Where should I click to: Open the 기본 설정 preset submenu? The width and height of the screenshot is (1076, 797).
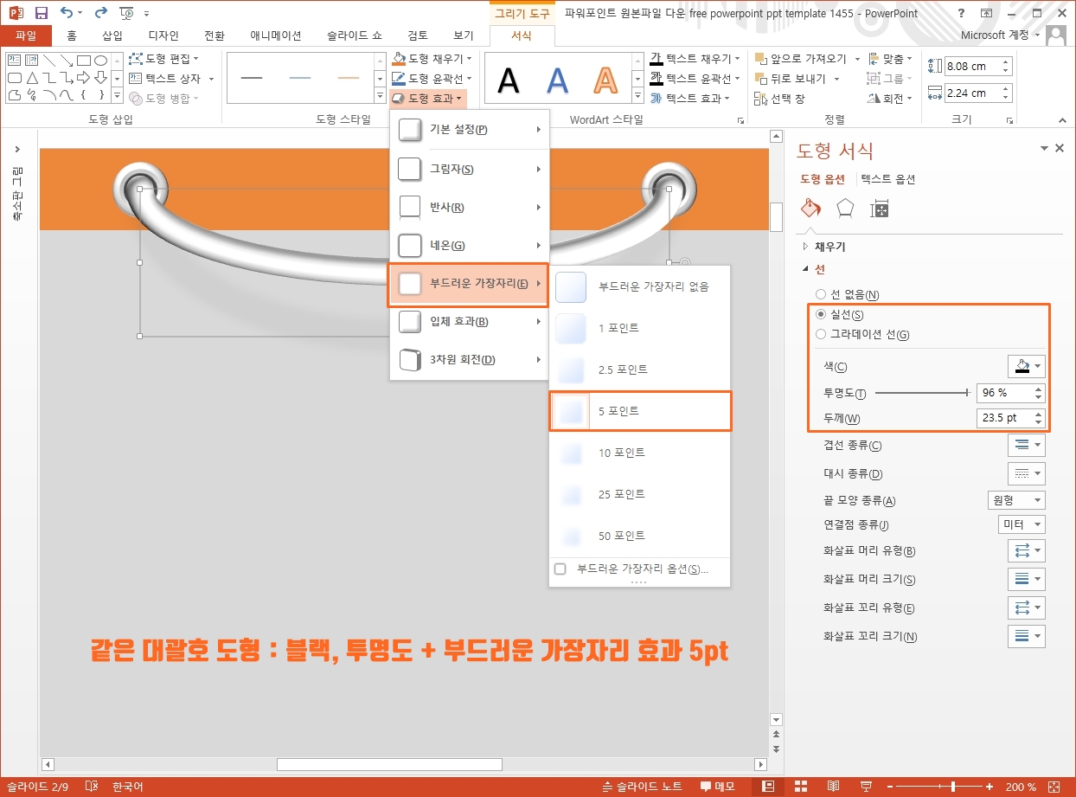[x=470, y=130]
